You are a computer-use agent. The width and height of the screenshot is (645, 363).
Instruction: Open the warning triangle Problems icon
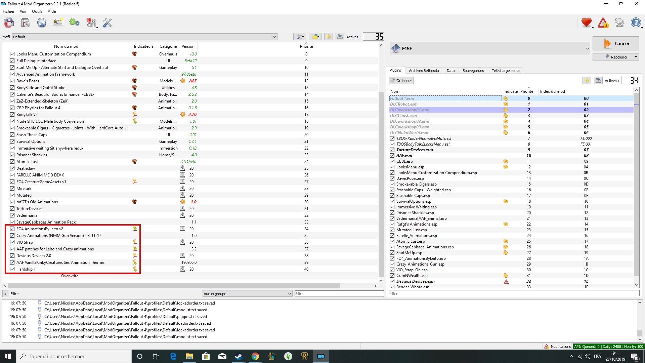603,23
